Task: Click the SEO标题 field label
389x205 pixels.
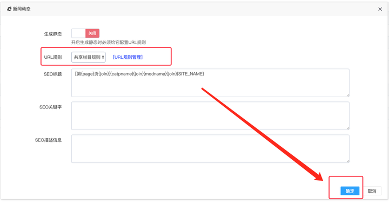Action: (52, 74)
